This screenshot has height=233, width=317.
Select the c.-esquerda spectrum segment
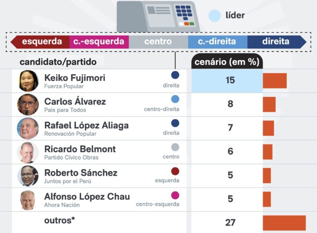tap(99, 42)
